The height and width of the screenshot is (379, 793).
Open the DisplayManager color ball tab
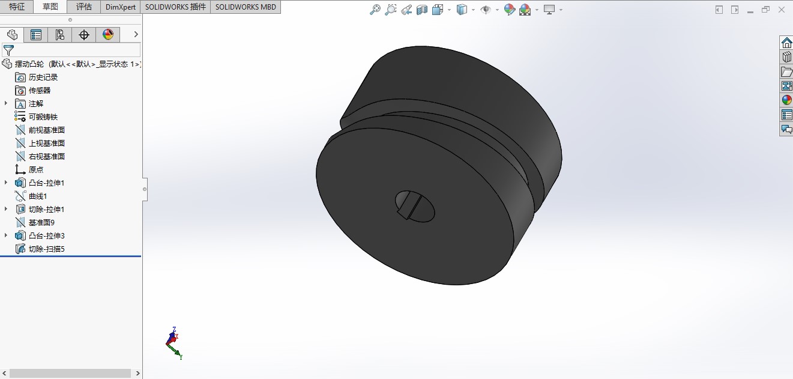point(108,35)
